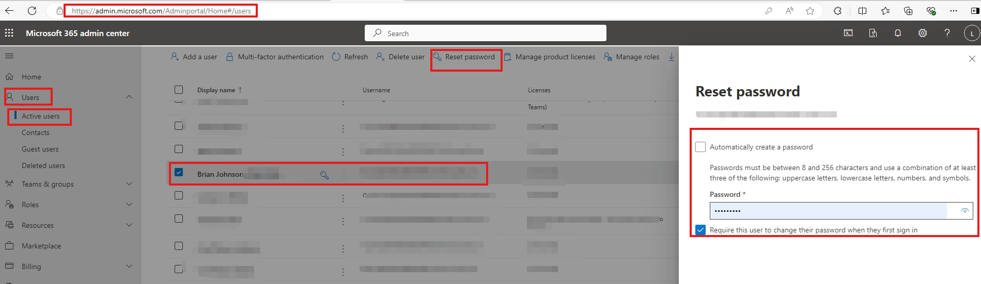
Task: Click Microsoft 365 admin center title
Action: [77, 33]
